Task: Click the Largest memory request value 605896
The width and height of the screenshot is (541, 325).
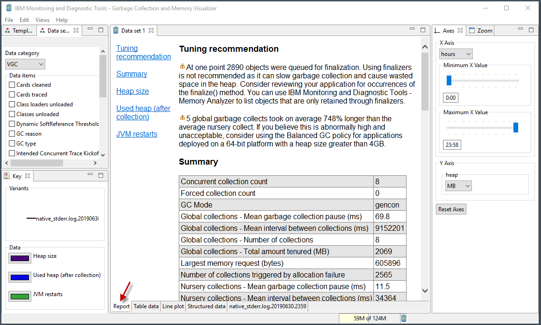Action: tap(390, 263)
